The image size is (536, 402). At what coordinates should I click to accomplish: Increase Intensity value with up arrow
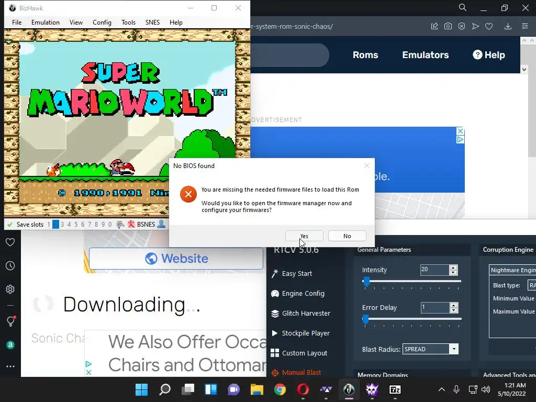453,267
